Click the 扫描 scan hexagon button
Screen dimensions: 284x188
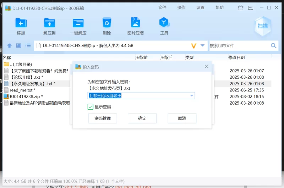point(263,26)
